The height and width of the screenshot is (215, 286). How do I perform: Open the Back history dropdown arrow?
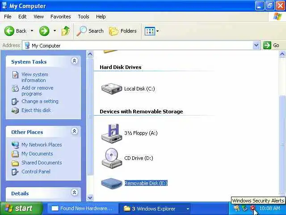(x=32, y=31)
